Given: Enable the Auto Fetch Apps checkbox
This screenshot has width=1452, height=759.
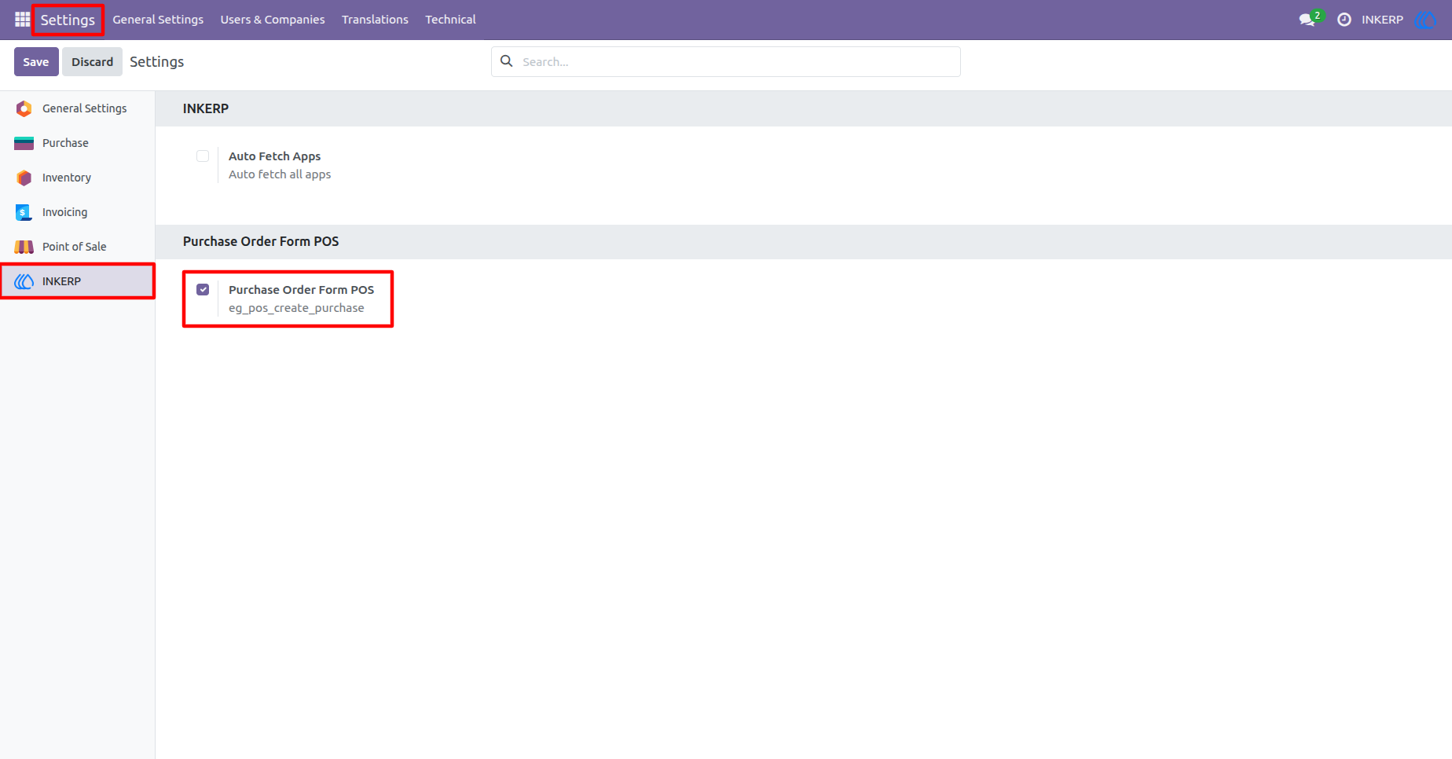Looking at the screenshot, I should 203,156.
